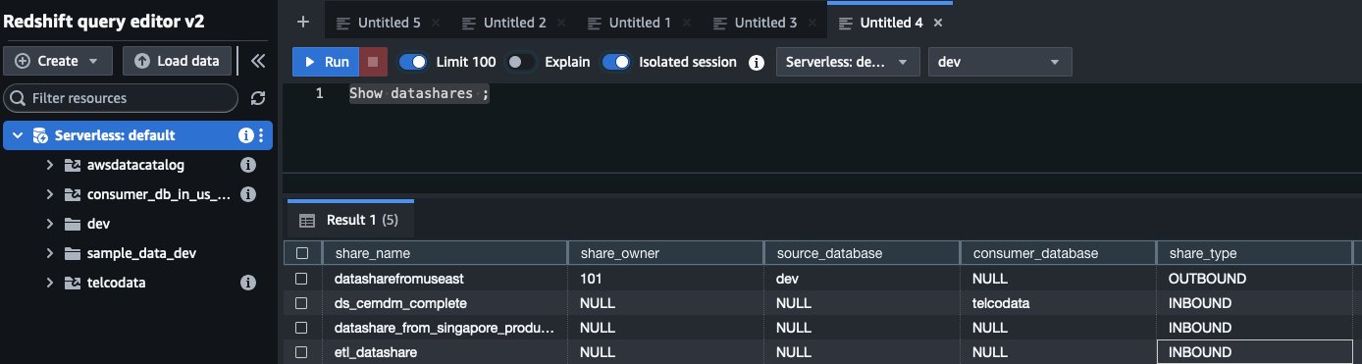The width and height of the screenshot is (1362, 364).
Task: Show info for consumer_db_in_us database
Action: pos(248,194)
